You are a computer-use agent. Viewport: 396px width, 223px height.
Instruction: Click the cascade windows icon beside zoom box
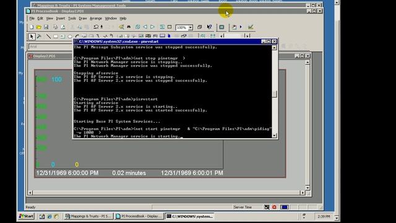pyautogui.click(x=199, y=27)
